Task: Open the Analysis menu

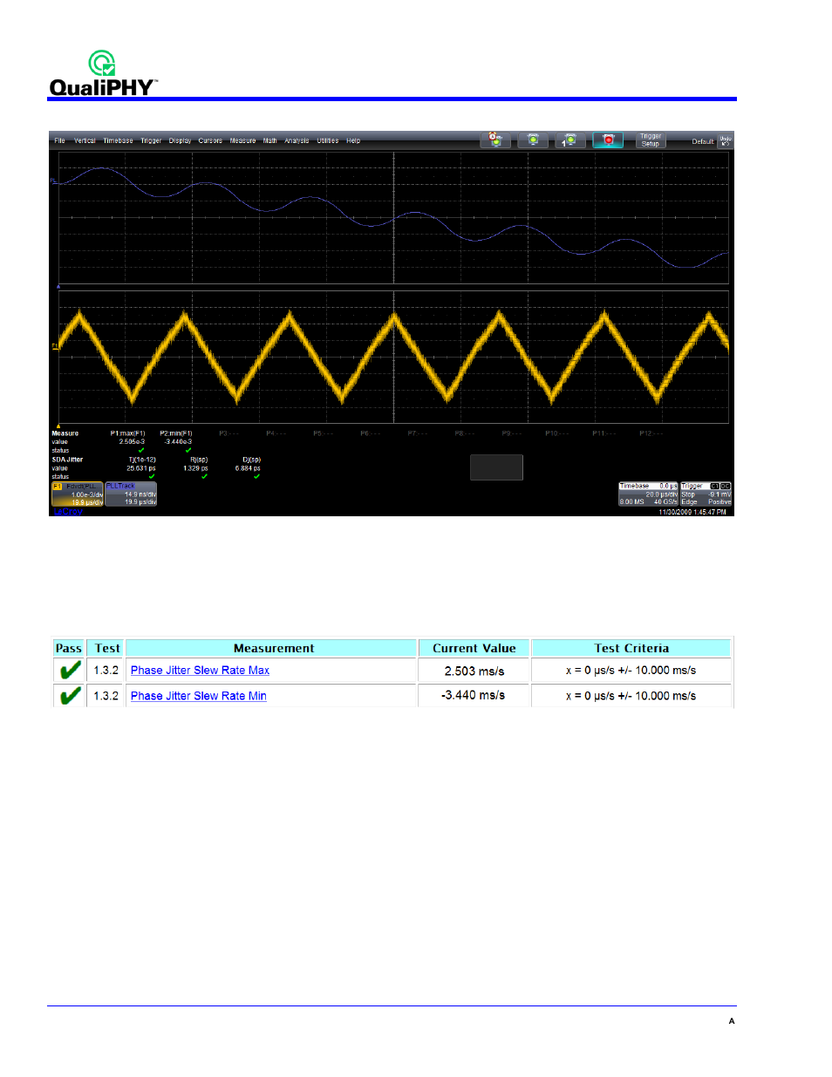Action: [x=297, y=140]
